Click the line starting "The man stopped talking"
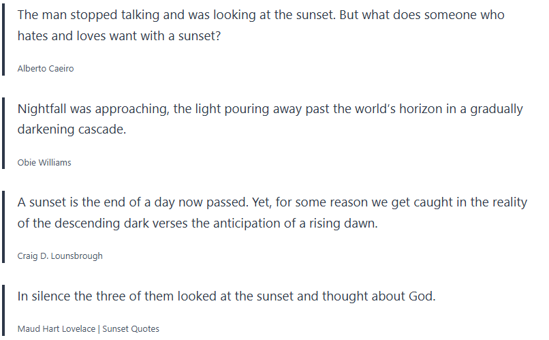This screenshot has height=340, width=549. click(x=261, y=15)
